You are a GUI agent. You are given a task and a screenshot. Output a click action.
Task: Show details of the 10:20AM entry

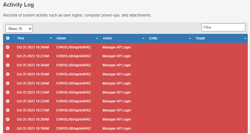[x=8, y=119]
